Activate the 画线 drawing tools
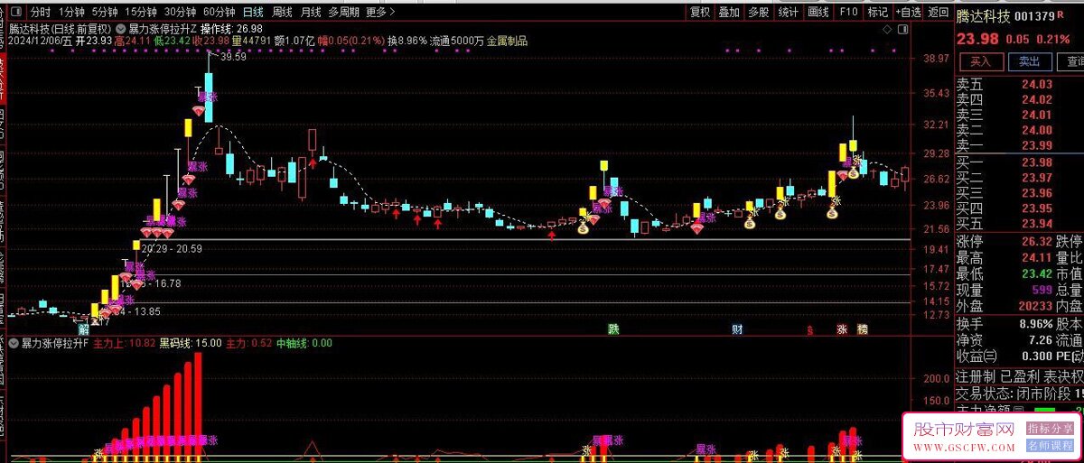Image resolution: width=1084 pixels, height=463 pixels. click(818, 12)
